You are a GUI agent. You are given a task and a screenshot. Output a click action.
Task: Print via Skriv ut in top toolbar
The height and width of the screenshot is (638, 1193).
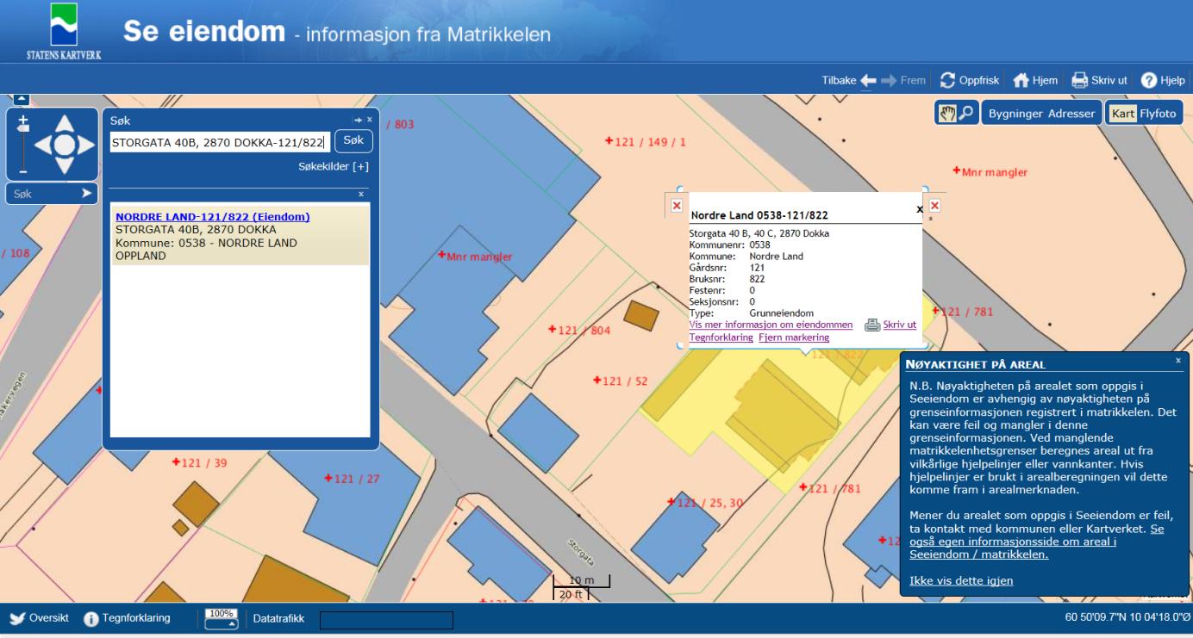[1099, 80]
